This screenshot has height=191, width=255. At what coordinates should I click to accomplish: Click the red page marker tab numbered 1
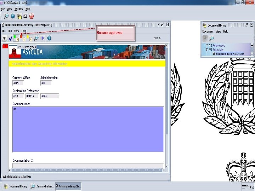(5, 46)
